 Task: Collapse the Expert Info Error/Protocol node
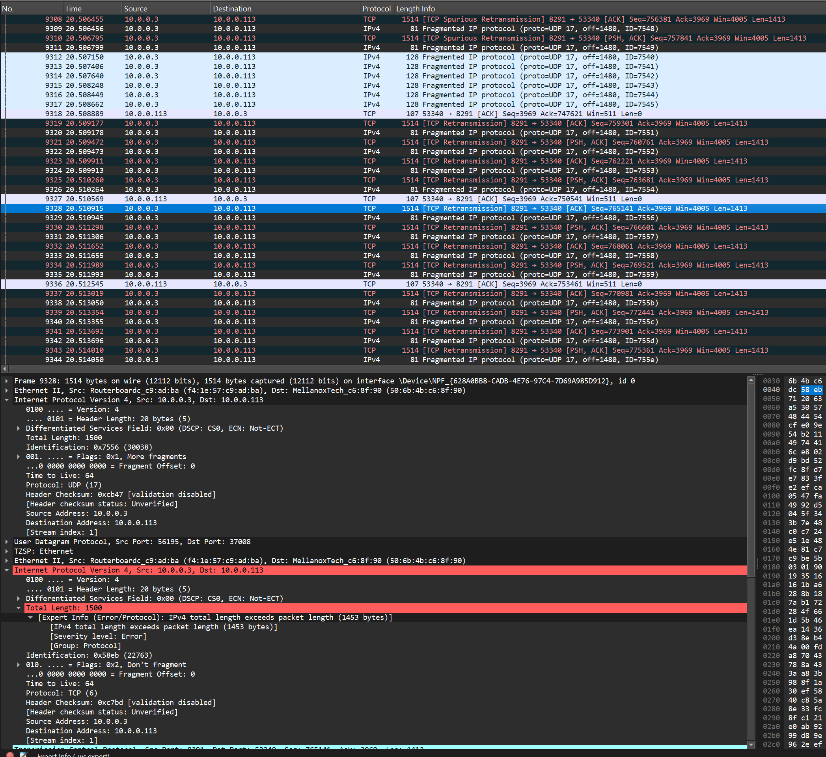[30, 618]
